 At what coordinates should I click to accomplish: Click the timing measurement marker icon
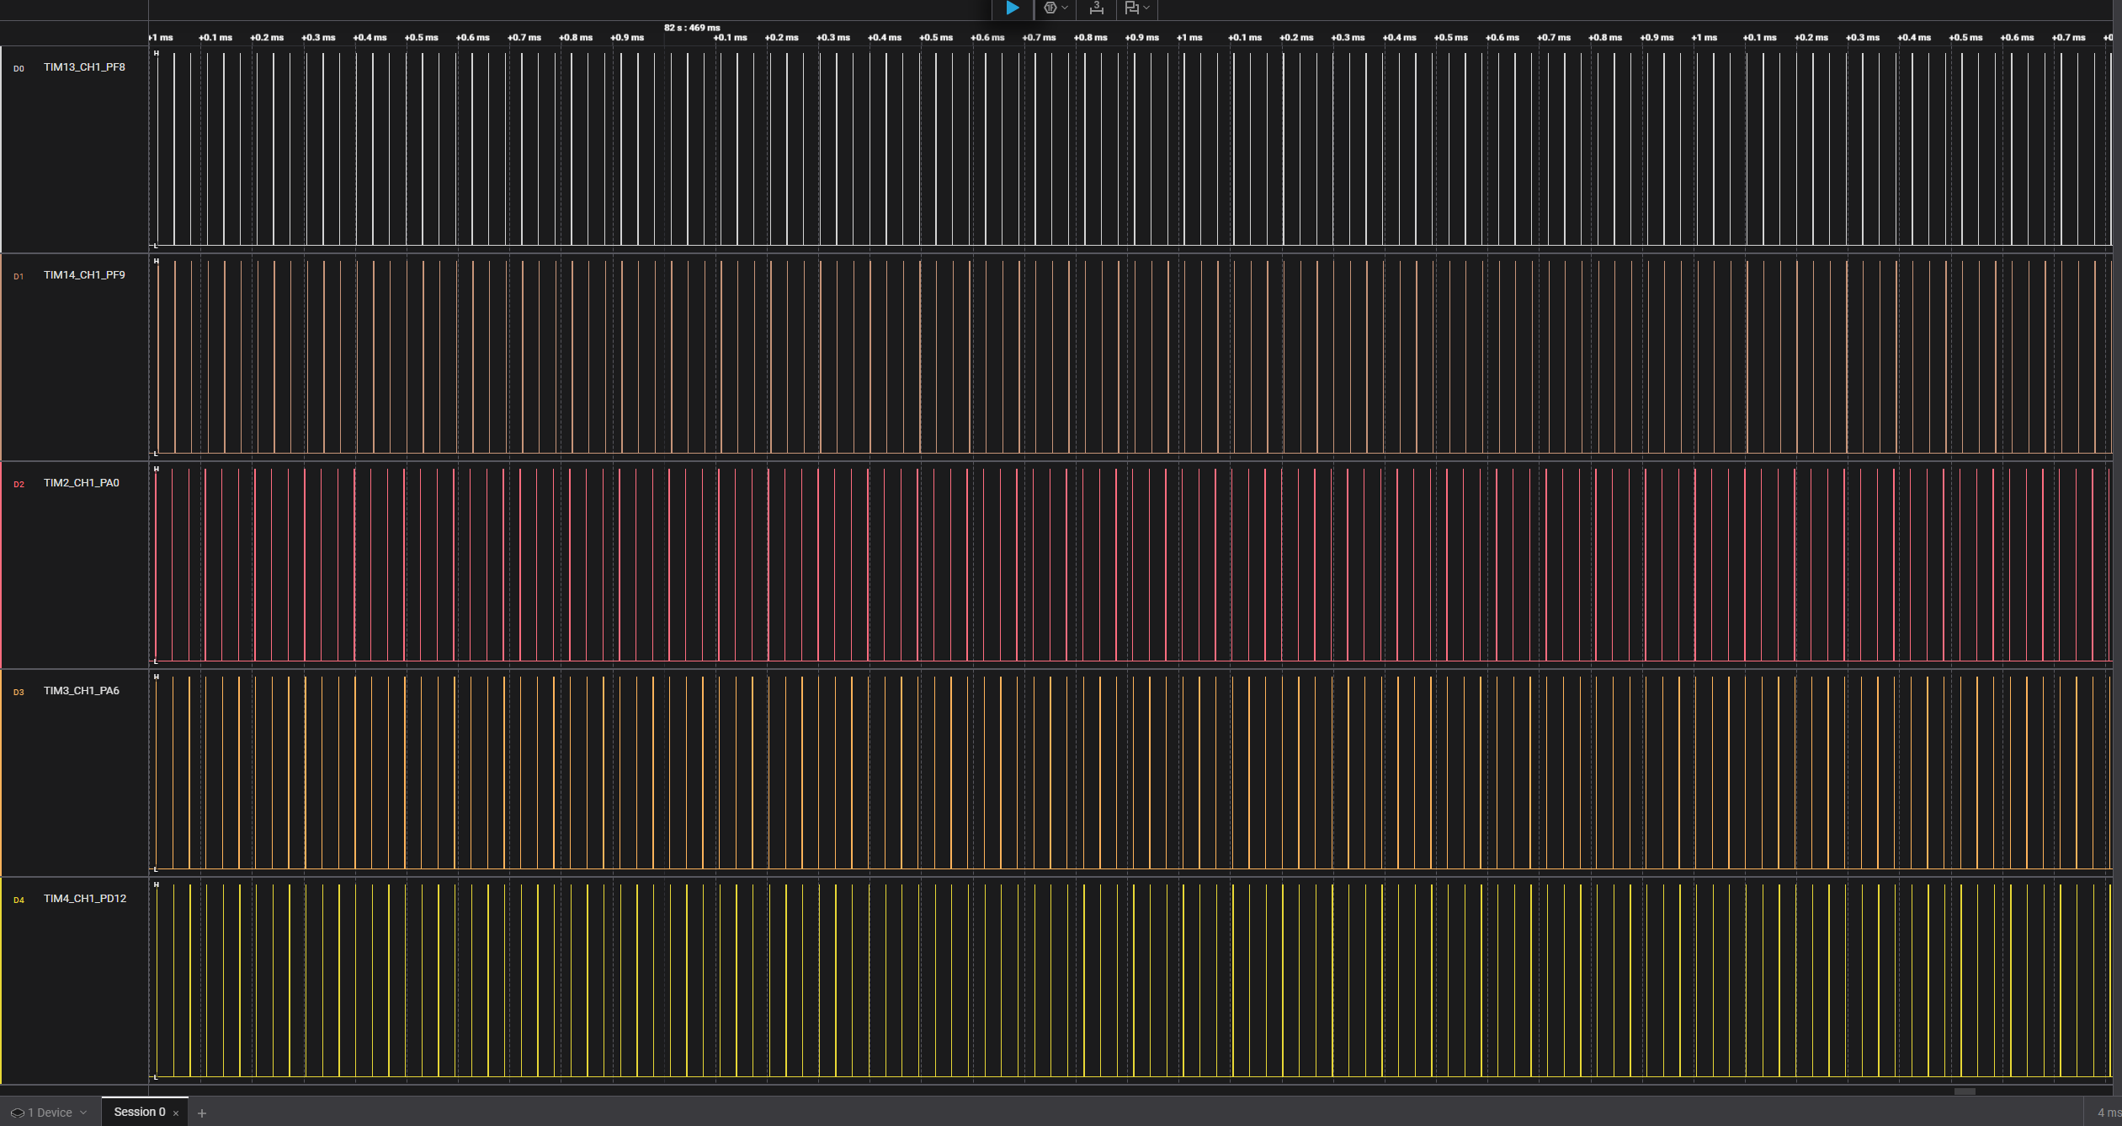1096,8
